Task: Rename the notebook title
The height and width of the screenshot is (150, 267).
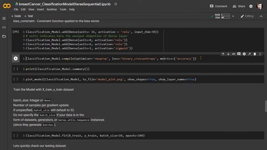Action: click(65, 4)
